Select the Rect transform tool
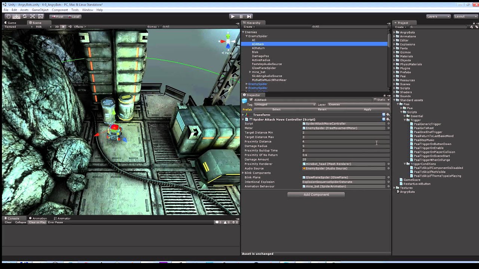 [x=41, y=16]
